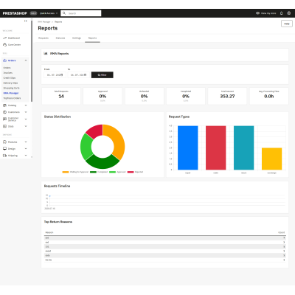Switch to the Settings tab
The image size is (295, 295).
77,38
